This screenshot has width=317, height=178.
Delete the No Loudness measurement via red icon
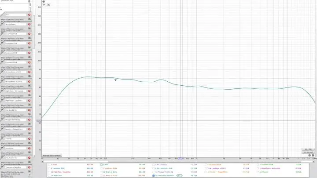tap(29, 24)
